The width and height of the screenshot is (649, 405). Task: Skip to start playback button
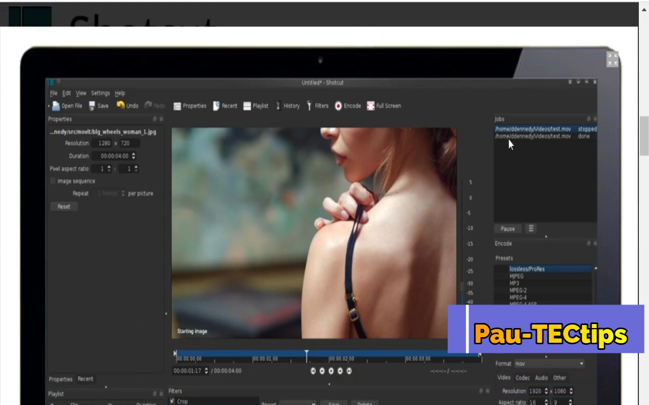click(313, 371)
